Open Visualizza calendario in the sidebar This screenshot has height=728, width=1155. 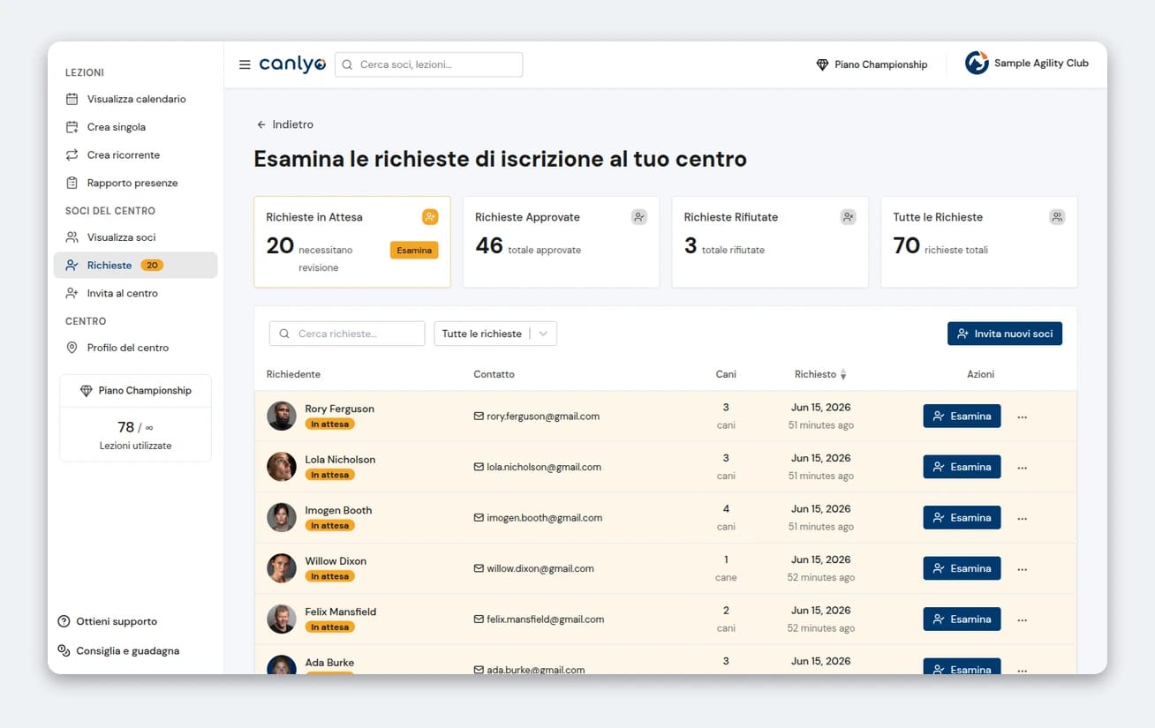click(136, 99)
